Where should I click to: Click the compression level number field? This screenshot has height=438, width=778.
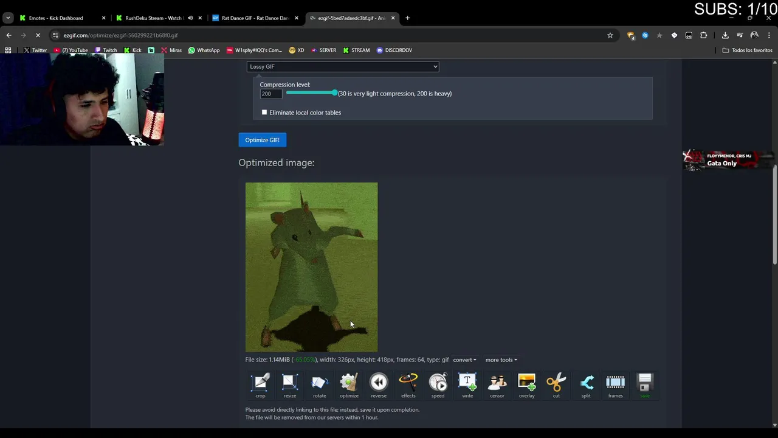coord(271,94)
